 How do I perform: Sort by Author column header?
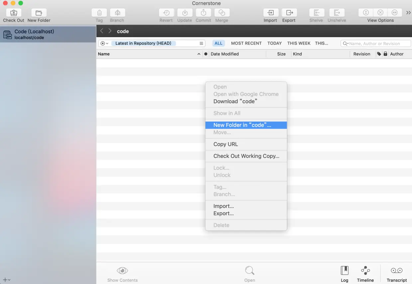(x=400, y=54)
